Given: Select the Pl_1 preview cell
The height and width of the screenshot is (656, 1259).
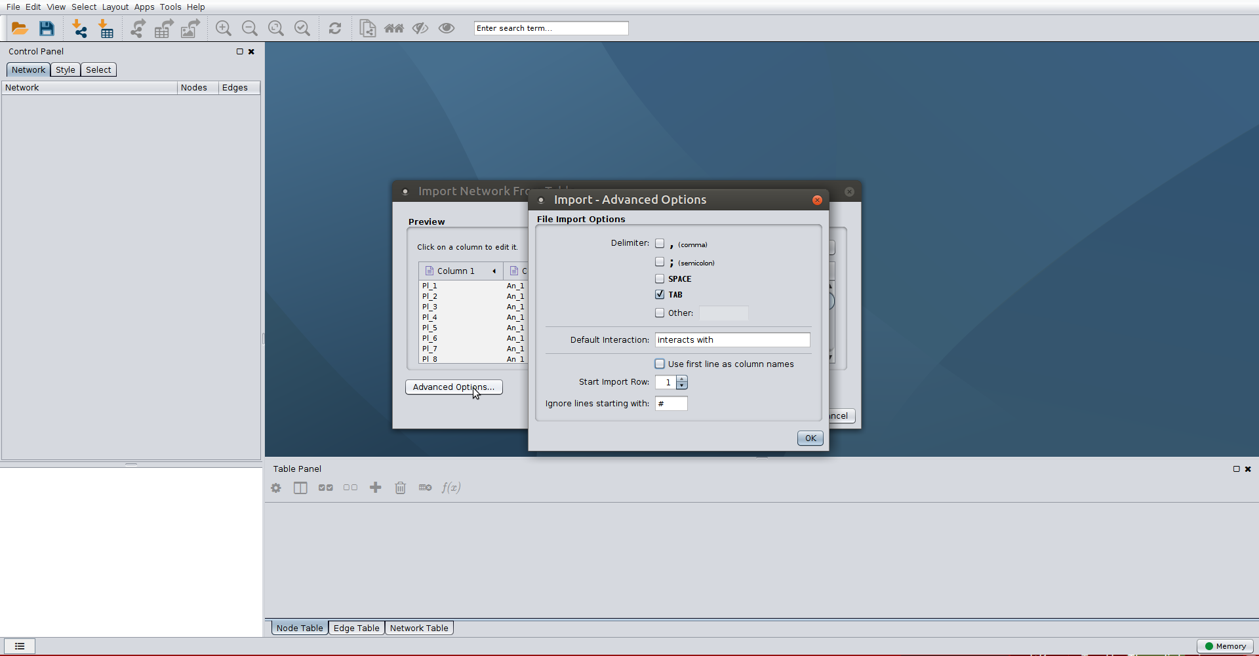Looking at the screenshot, I should (x=461, y=286).
